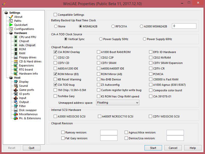Click the Game ports joystick icon
Image resolution: width=205 pixels, height=154 pixels.
point(16,90)
